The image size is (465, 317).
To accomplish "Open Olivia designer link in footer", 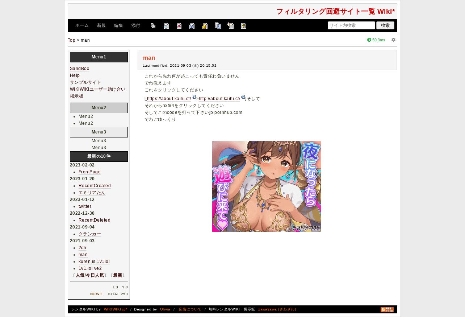I will click(x=165, y=309).
